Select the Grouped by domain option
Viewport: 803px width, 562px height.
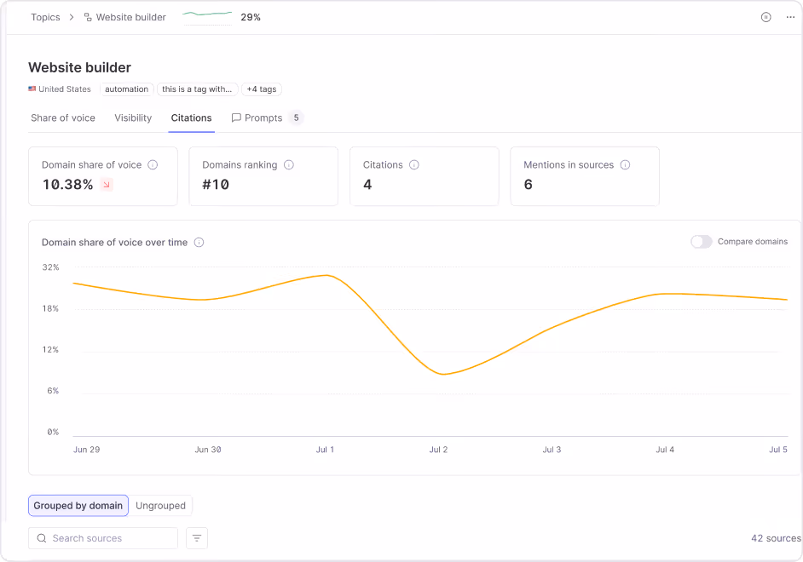click(x=78, y=506)
